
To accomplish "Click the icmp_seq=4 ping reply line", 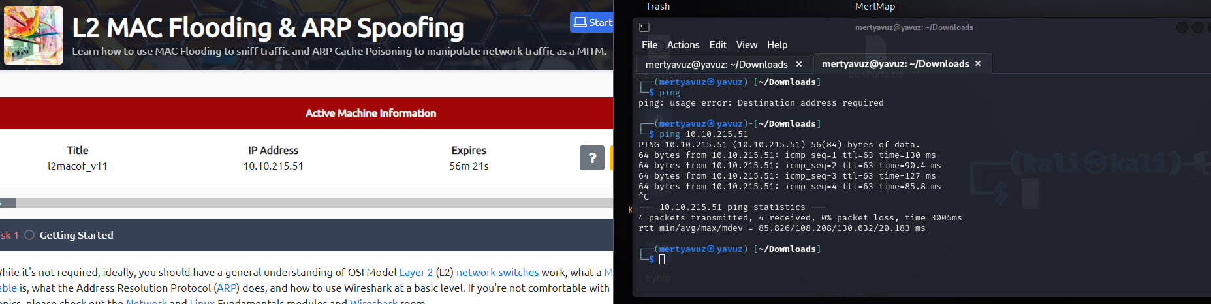I will tap(790, 187).
